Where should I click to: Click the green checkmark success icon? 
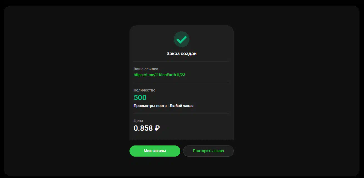tap(181, 39)
